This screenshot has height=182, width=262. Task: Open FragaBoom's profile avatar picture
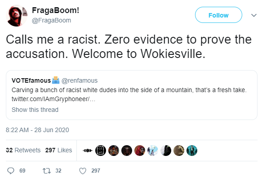(17, 16)
